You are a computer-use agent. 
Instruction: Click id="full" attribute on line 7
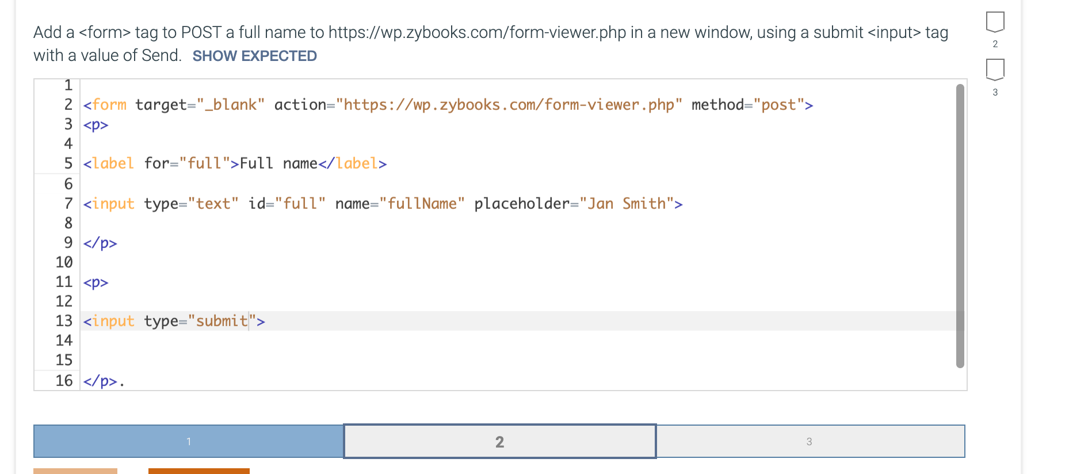point(287,204)
